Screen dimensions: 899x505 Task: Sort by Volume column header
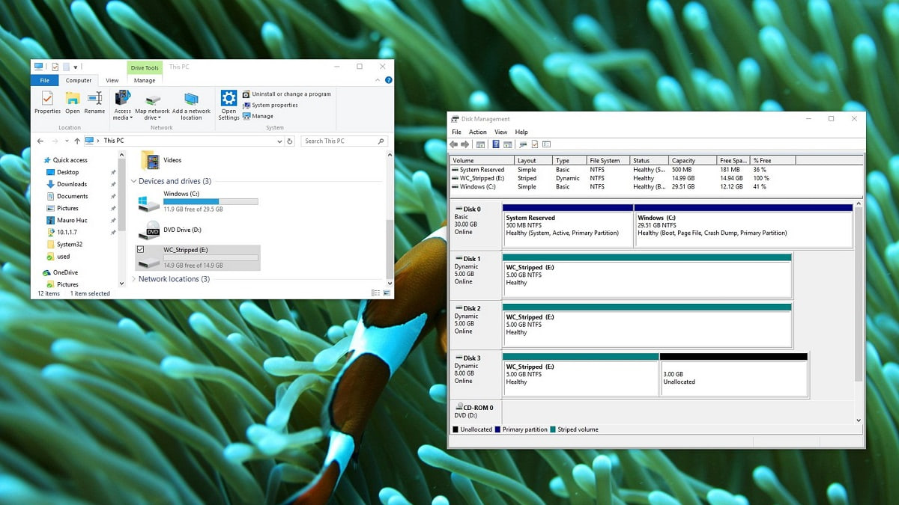pyautogui.click(x=482, y=160)
